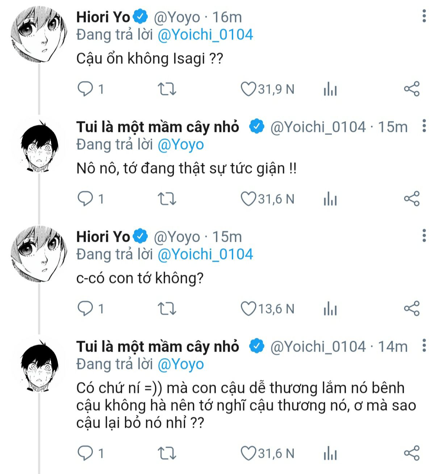
Task: Open Hiori Yo's avatar on the 16m tweet
Action: (39, 35)
